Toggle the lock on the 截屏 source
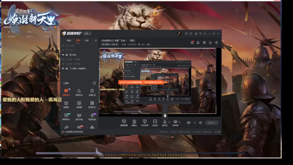The width and height of the screenshot is (293, 165). click(67, 69)
